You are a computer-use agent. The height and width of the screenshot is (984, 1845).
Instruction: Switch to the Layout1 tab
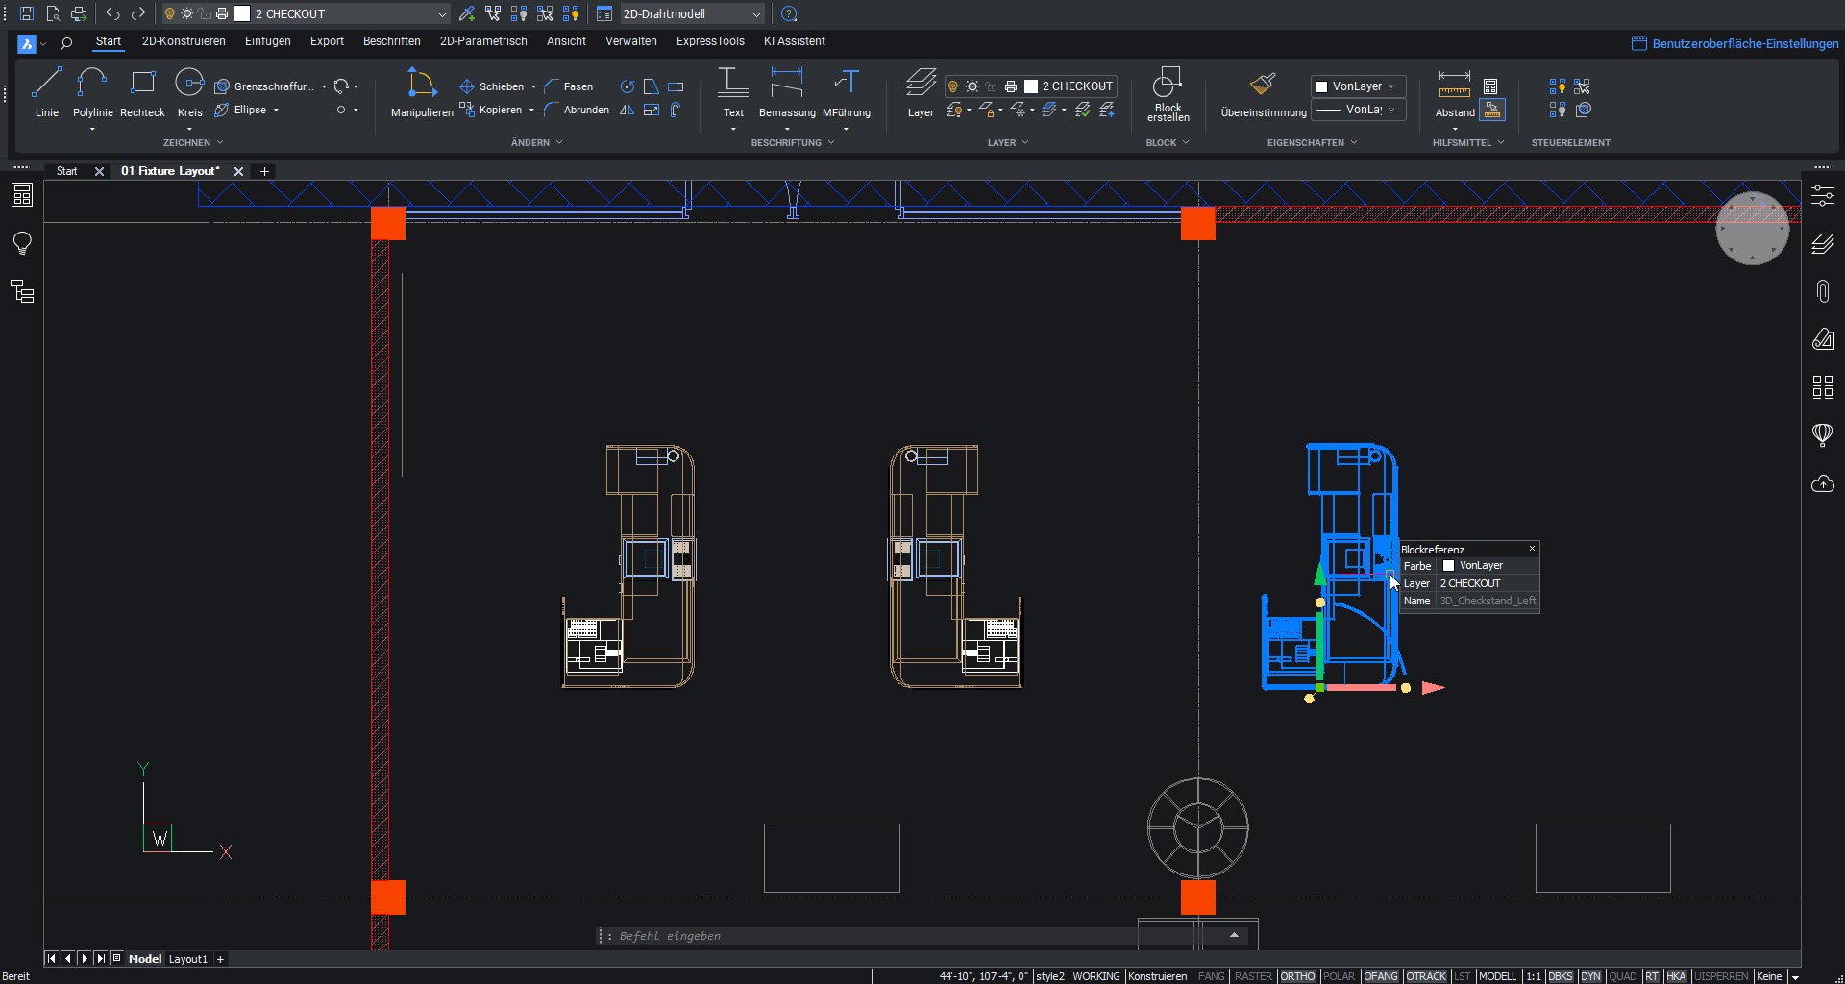pos(187,959)
